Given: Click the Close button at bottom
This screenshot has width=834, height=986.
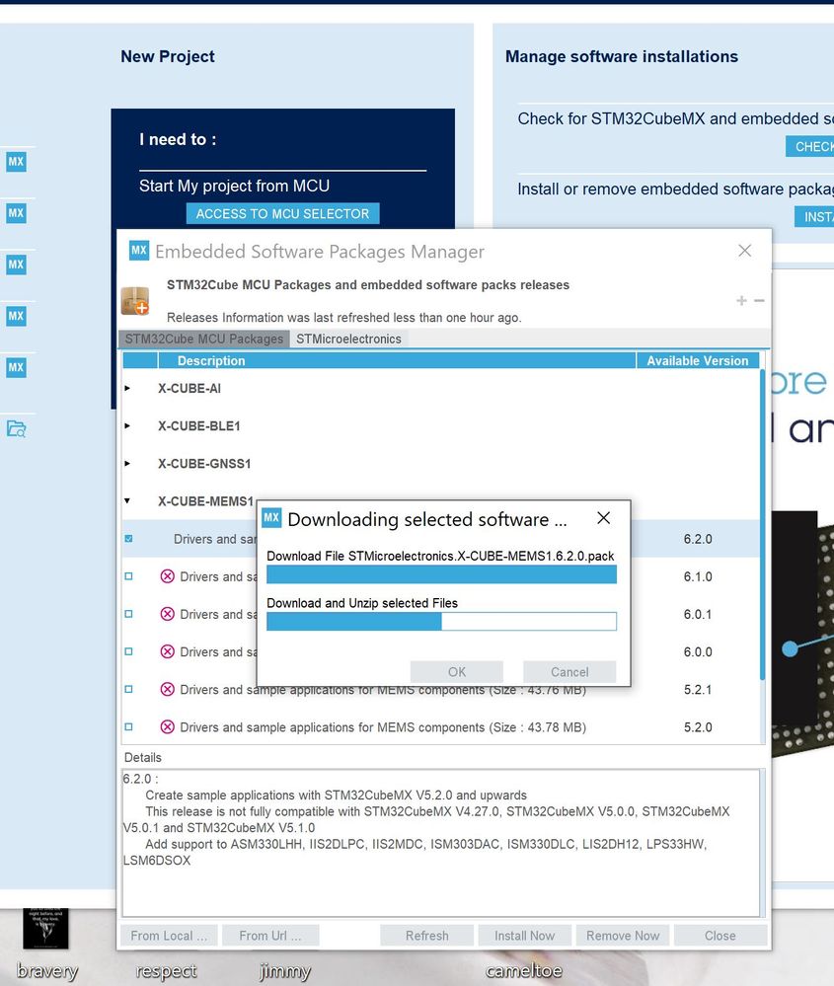Looking at the screenshot, I should tap(720, 935).
